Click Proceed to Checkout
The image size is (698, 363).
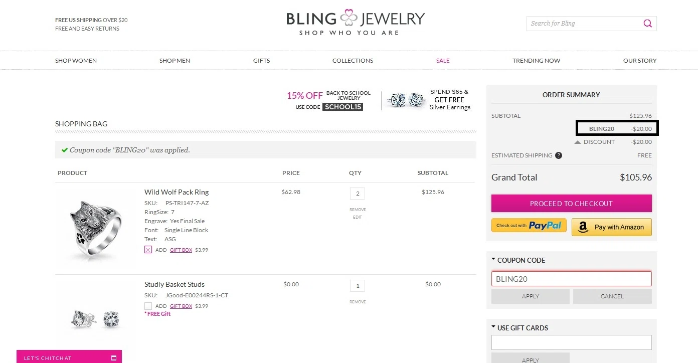point(572,204)
